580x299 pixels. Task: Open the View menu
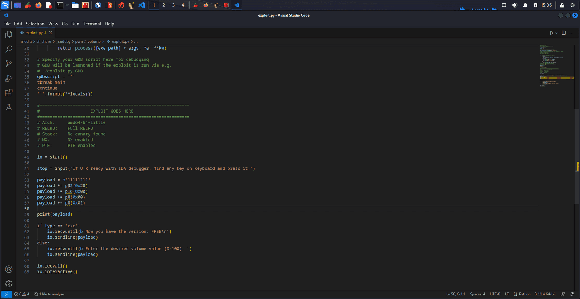[53, 24]
